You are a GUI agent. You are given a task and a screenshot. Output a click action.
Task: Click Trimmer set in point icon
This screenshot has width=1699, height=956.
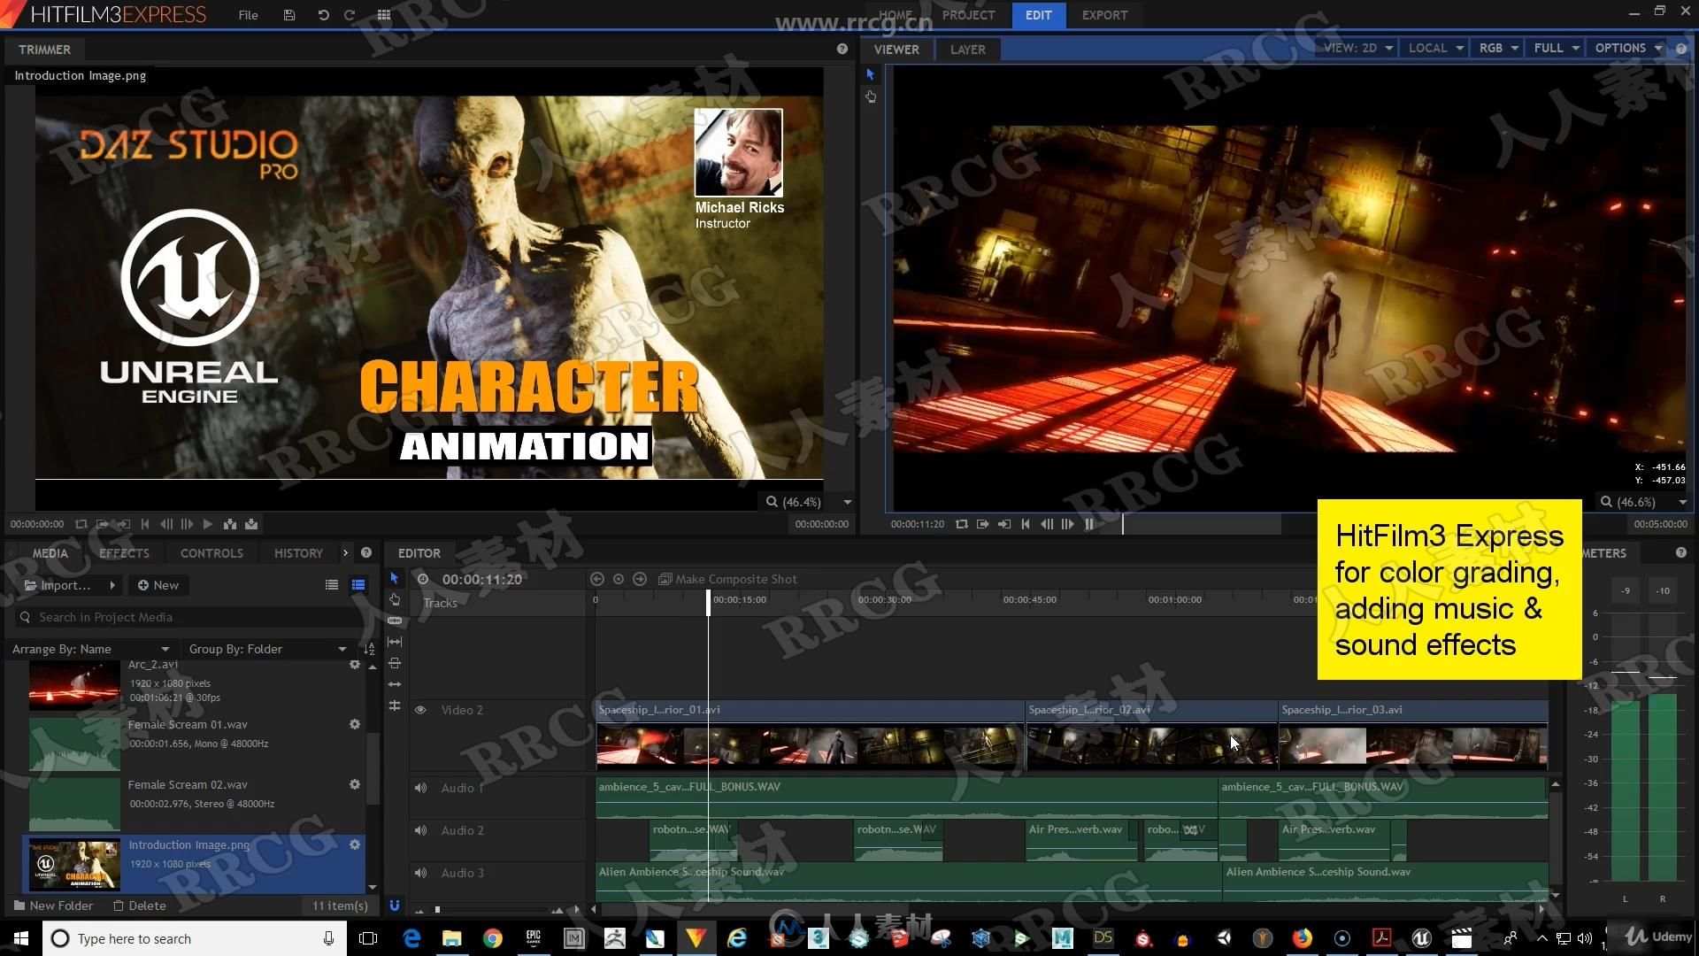102,524
